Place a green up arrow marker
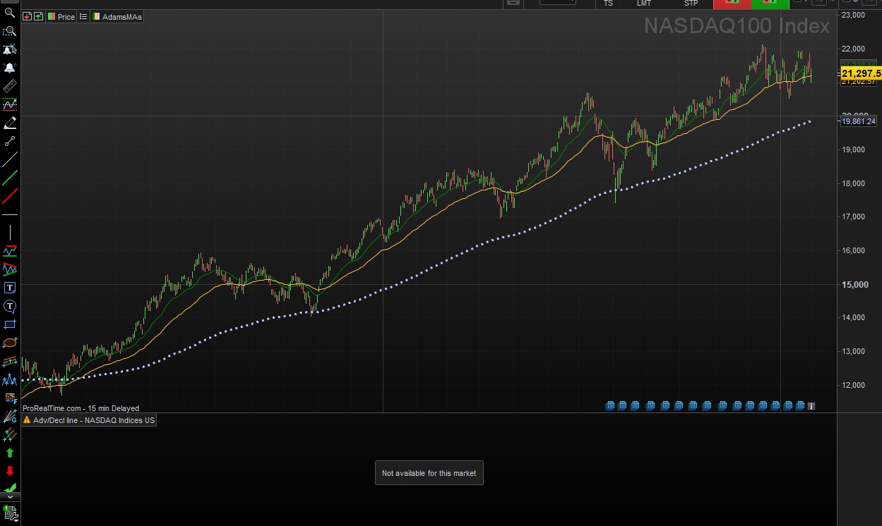The height and width of the screenshot is (526, 882). 10,453
